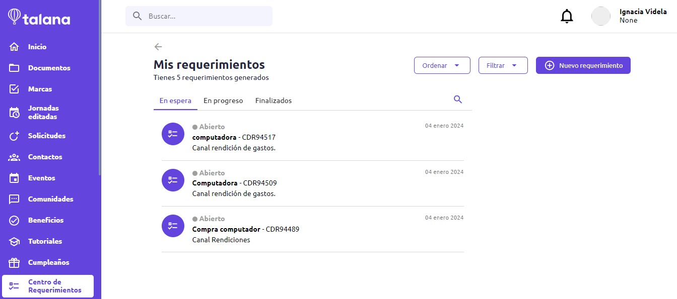
Task: Click Tutoriales graduation cap icon
Action: [x=14, y=241]
